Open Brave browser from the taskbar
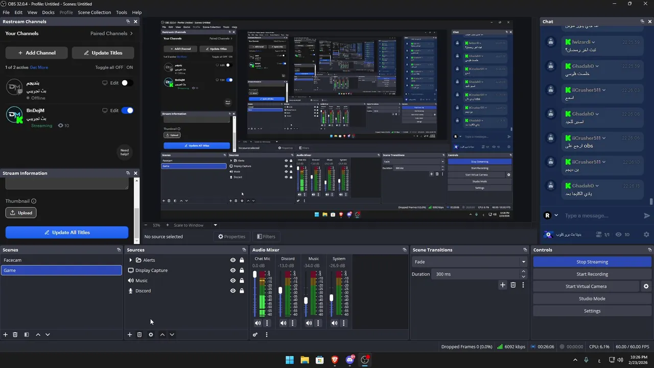The image size is (654, 368). tap(335, 360)
